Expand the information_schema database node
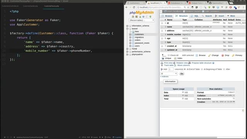 pos(127,26)
